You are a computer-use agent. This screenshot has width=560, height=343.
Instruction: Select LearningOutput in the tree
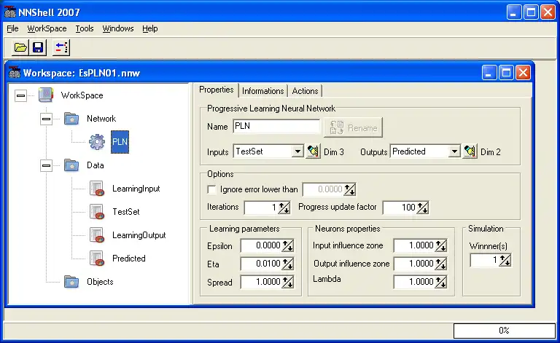click(139, 235)
